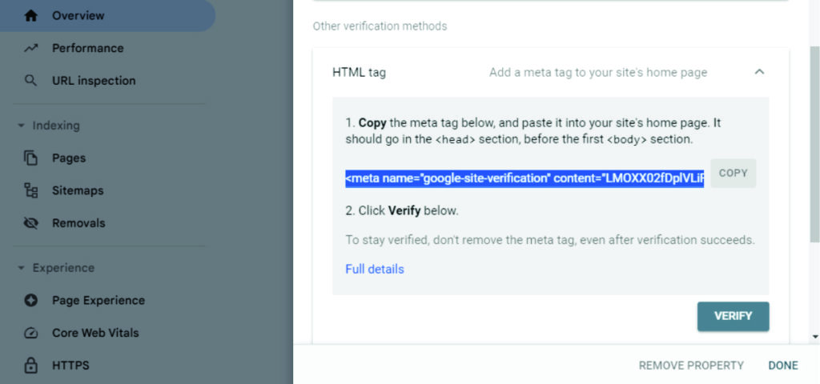The image size is (820, 384).
Task: Open the Sitemaps menu item
Action: pyautogui.click(x=78, y=190)
